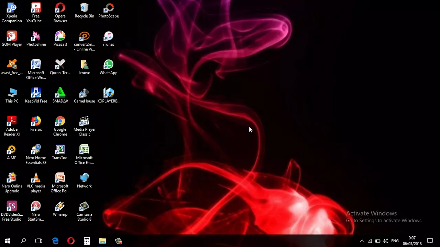This screenshot has height=247, width=440.
Task: Open KeepVid Free desktop shortcut
Action: coord(36,96)
